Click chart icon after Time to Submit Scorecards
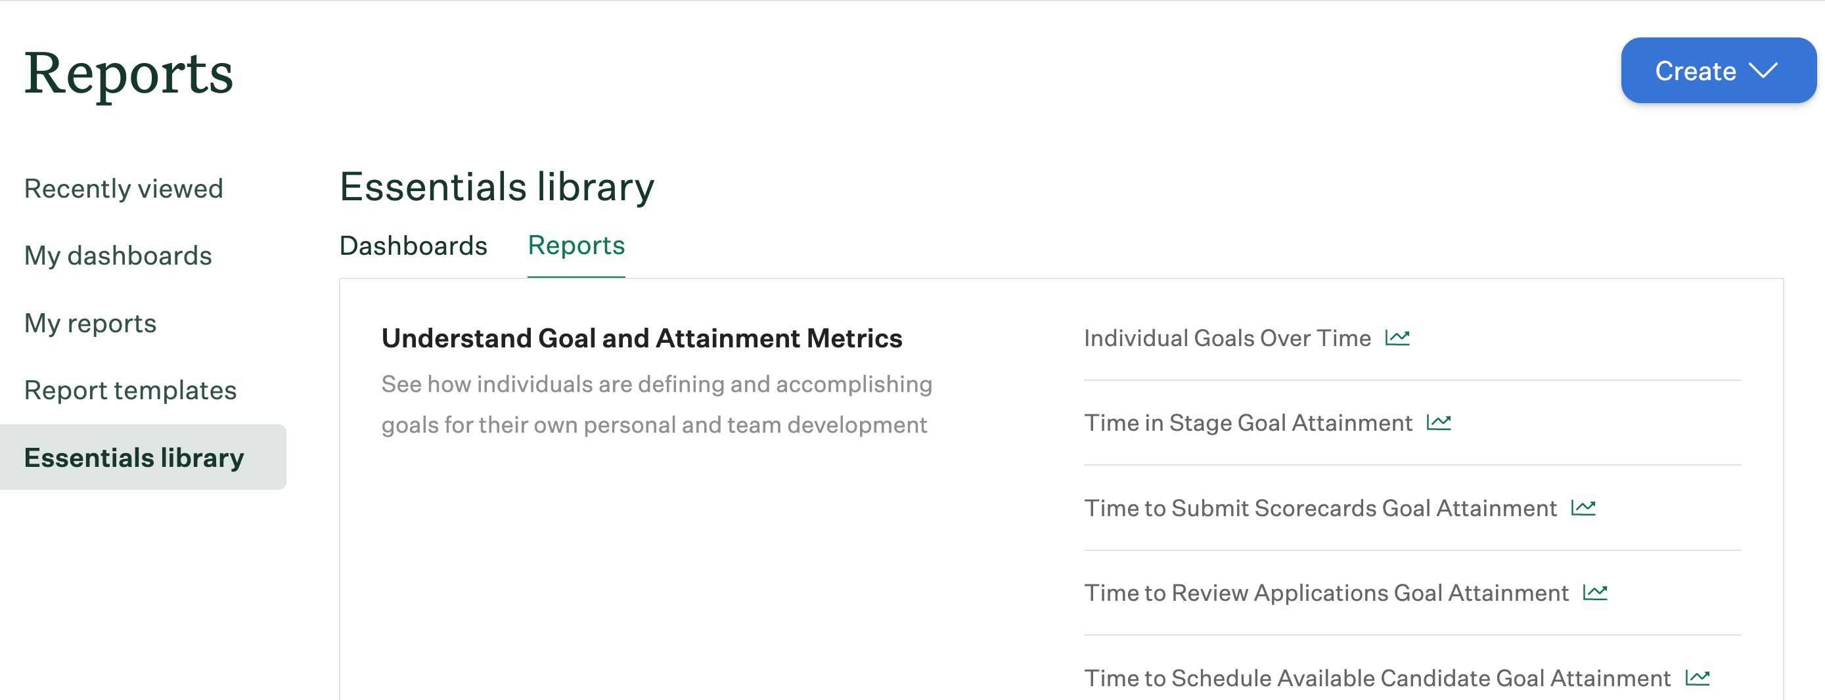 point(1583,508)
